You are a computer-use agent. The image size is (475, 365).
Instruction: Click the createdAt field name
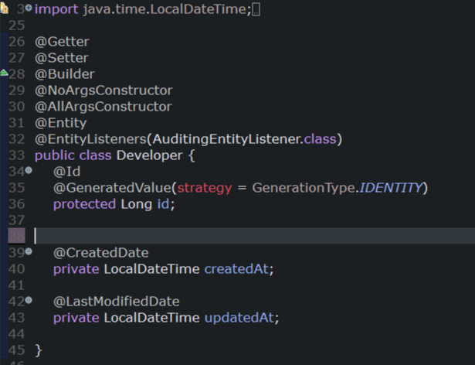pyautogui.click(x=236, y=269)
